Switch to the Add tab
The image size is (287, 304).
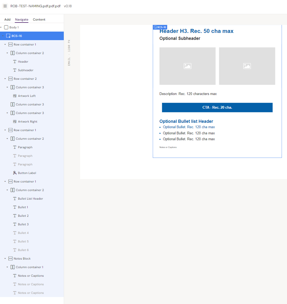pos(8,20)
